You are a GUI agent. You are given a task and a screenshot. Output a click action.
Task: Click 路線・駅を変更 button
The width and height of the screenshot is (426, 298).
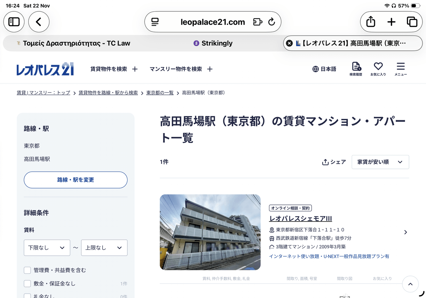point(76,180)
